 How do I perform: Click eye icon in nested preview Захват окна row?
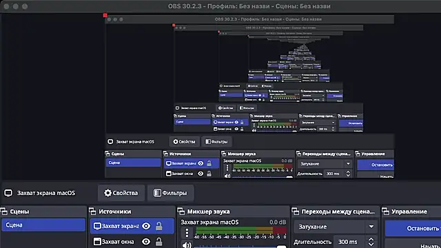201,174
